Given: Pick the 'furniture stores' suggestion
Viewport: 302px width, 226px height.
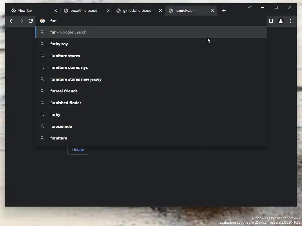Looking at the screenshot, I should coord(151,56).
